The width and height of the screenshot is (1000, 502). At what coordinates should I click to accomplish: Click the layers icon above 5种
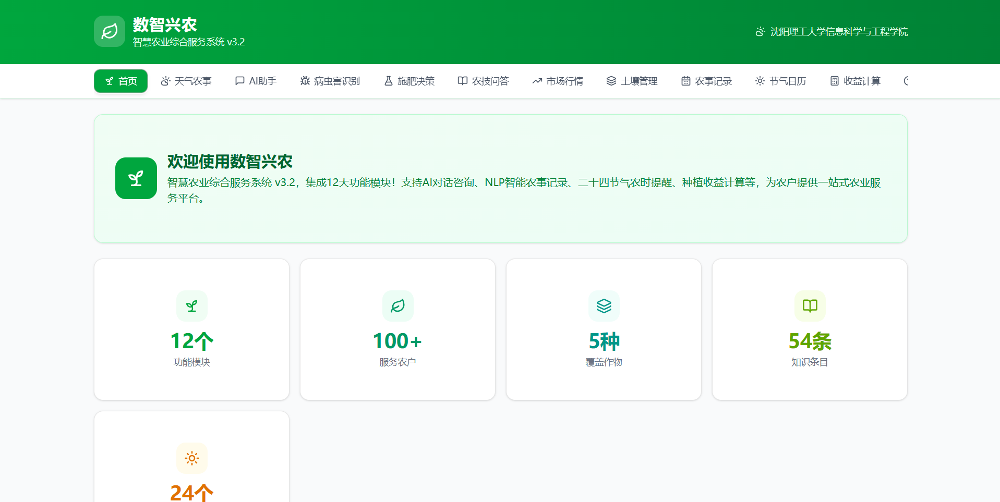(x=604, y=306)
